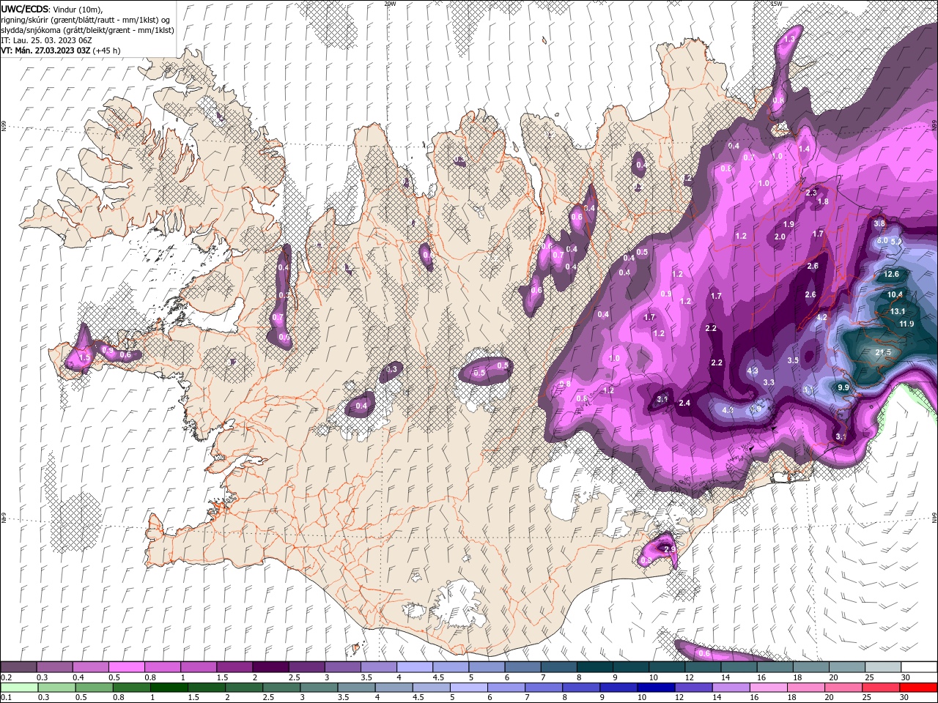
Task: Click the precipitation value 2.0
Action: [x=780, y=237]
